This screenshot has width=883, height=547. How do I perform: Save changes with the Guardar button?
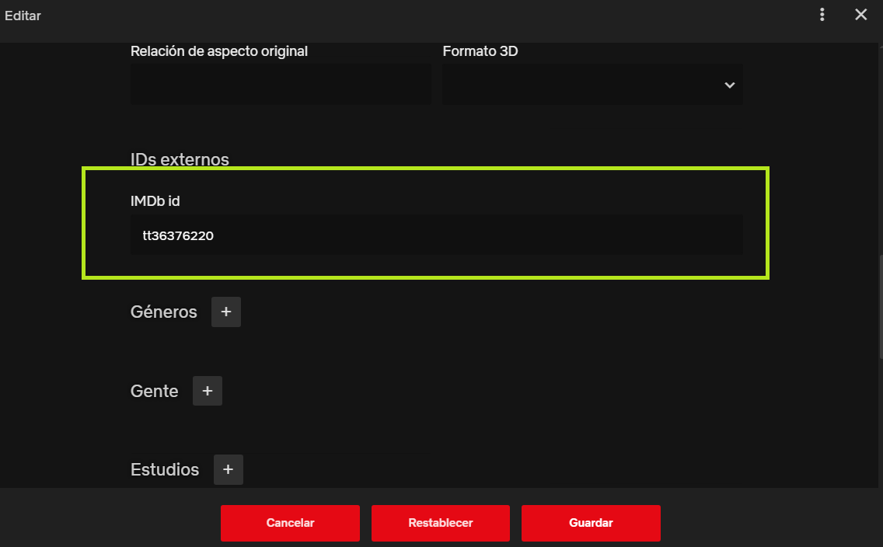click(x=591, y=523)
